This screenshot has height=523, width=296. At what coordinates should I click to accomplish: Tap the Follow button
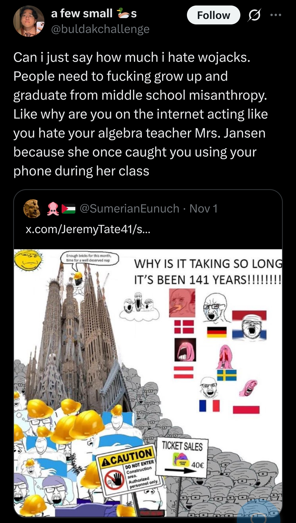point(214,15)
